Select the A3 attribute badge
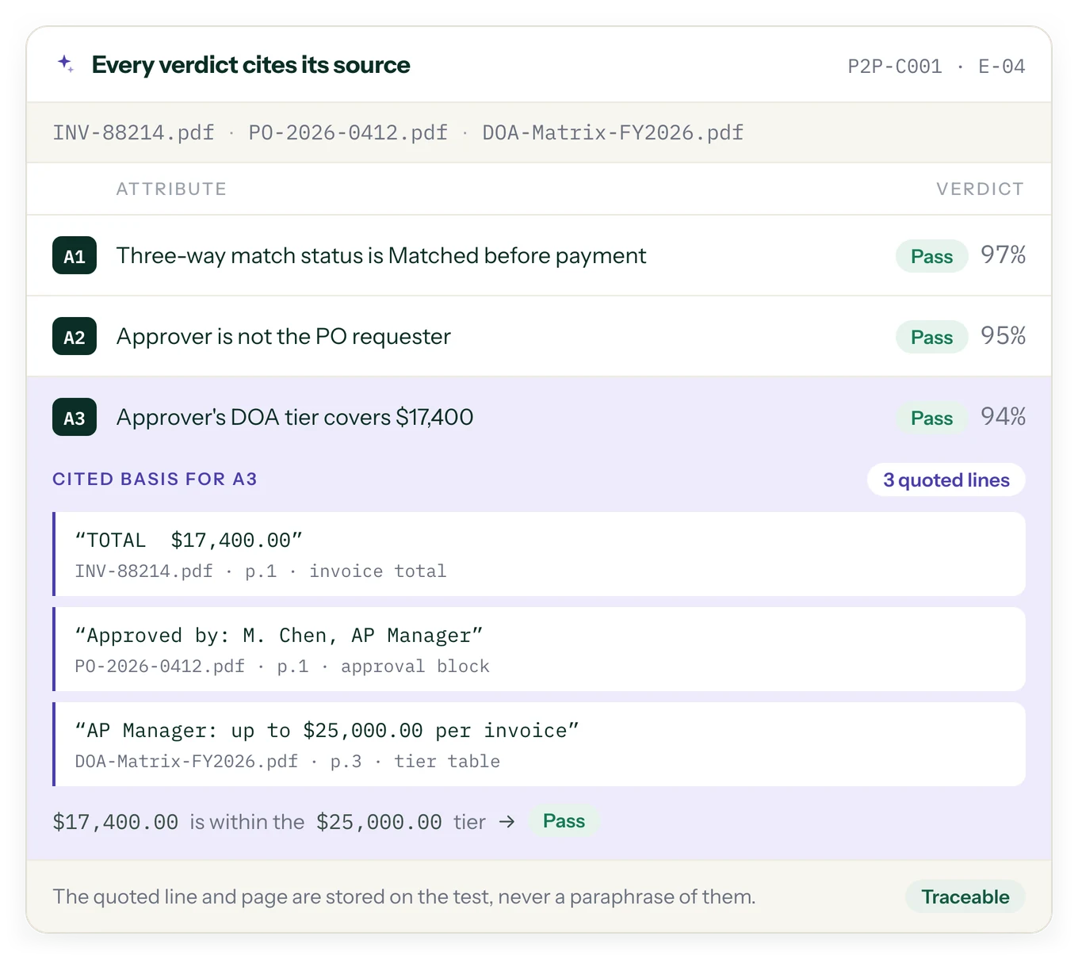The height and width of the screenshot is (959, 1078). pyautogui.click(x=75, y=417)
